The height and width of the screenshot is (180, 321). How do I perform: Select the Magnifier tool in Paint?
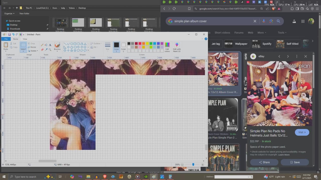(50, 49)
